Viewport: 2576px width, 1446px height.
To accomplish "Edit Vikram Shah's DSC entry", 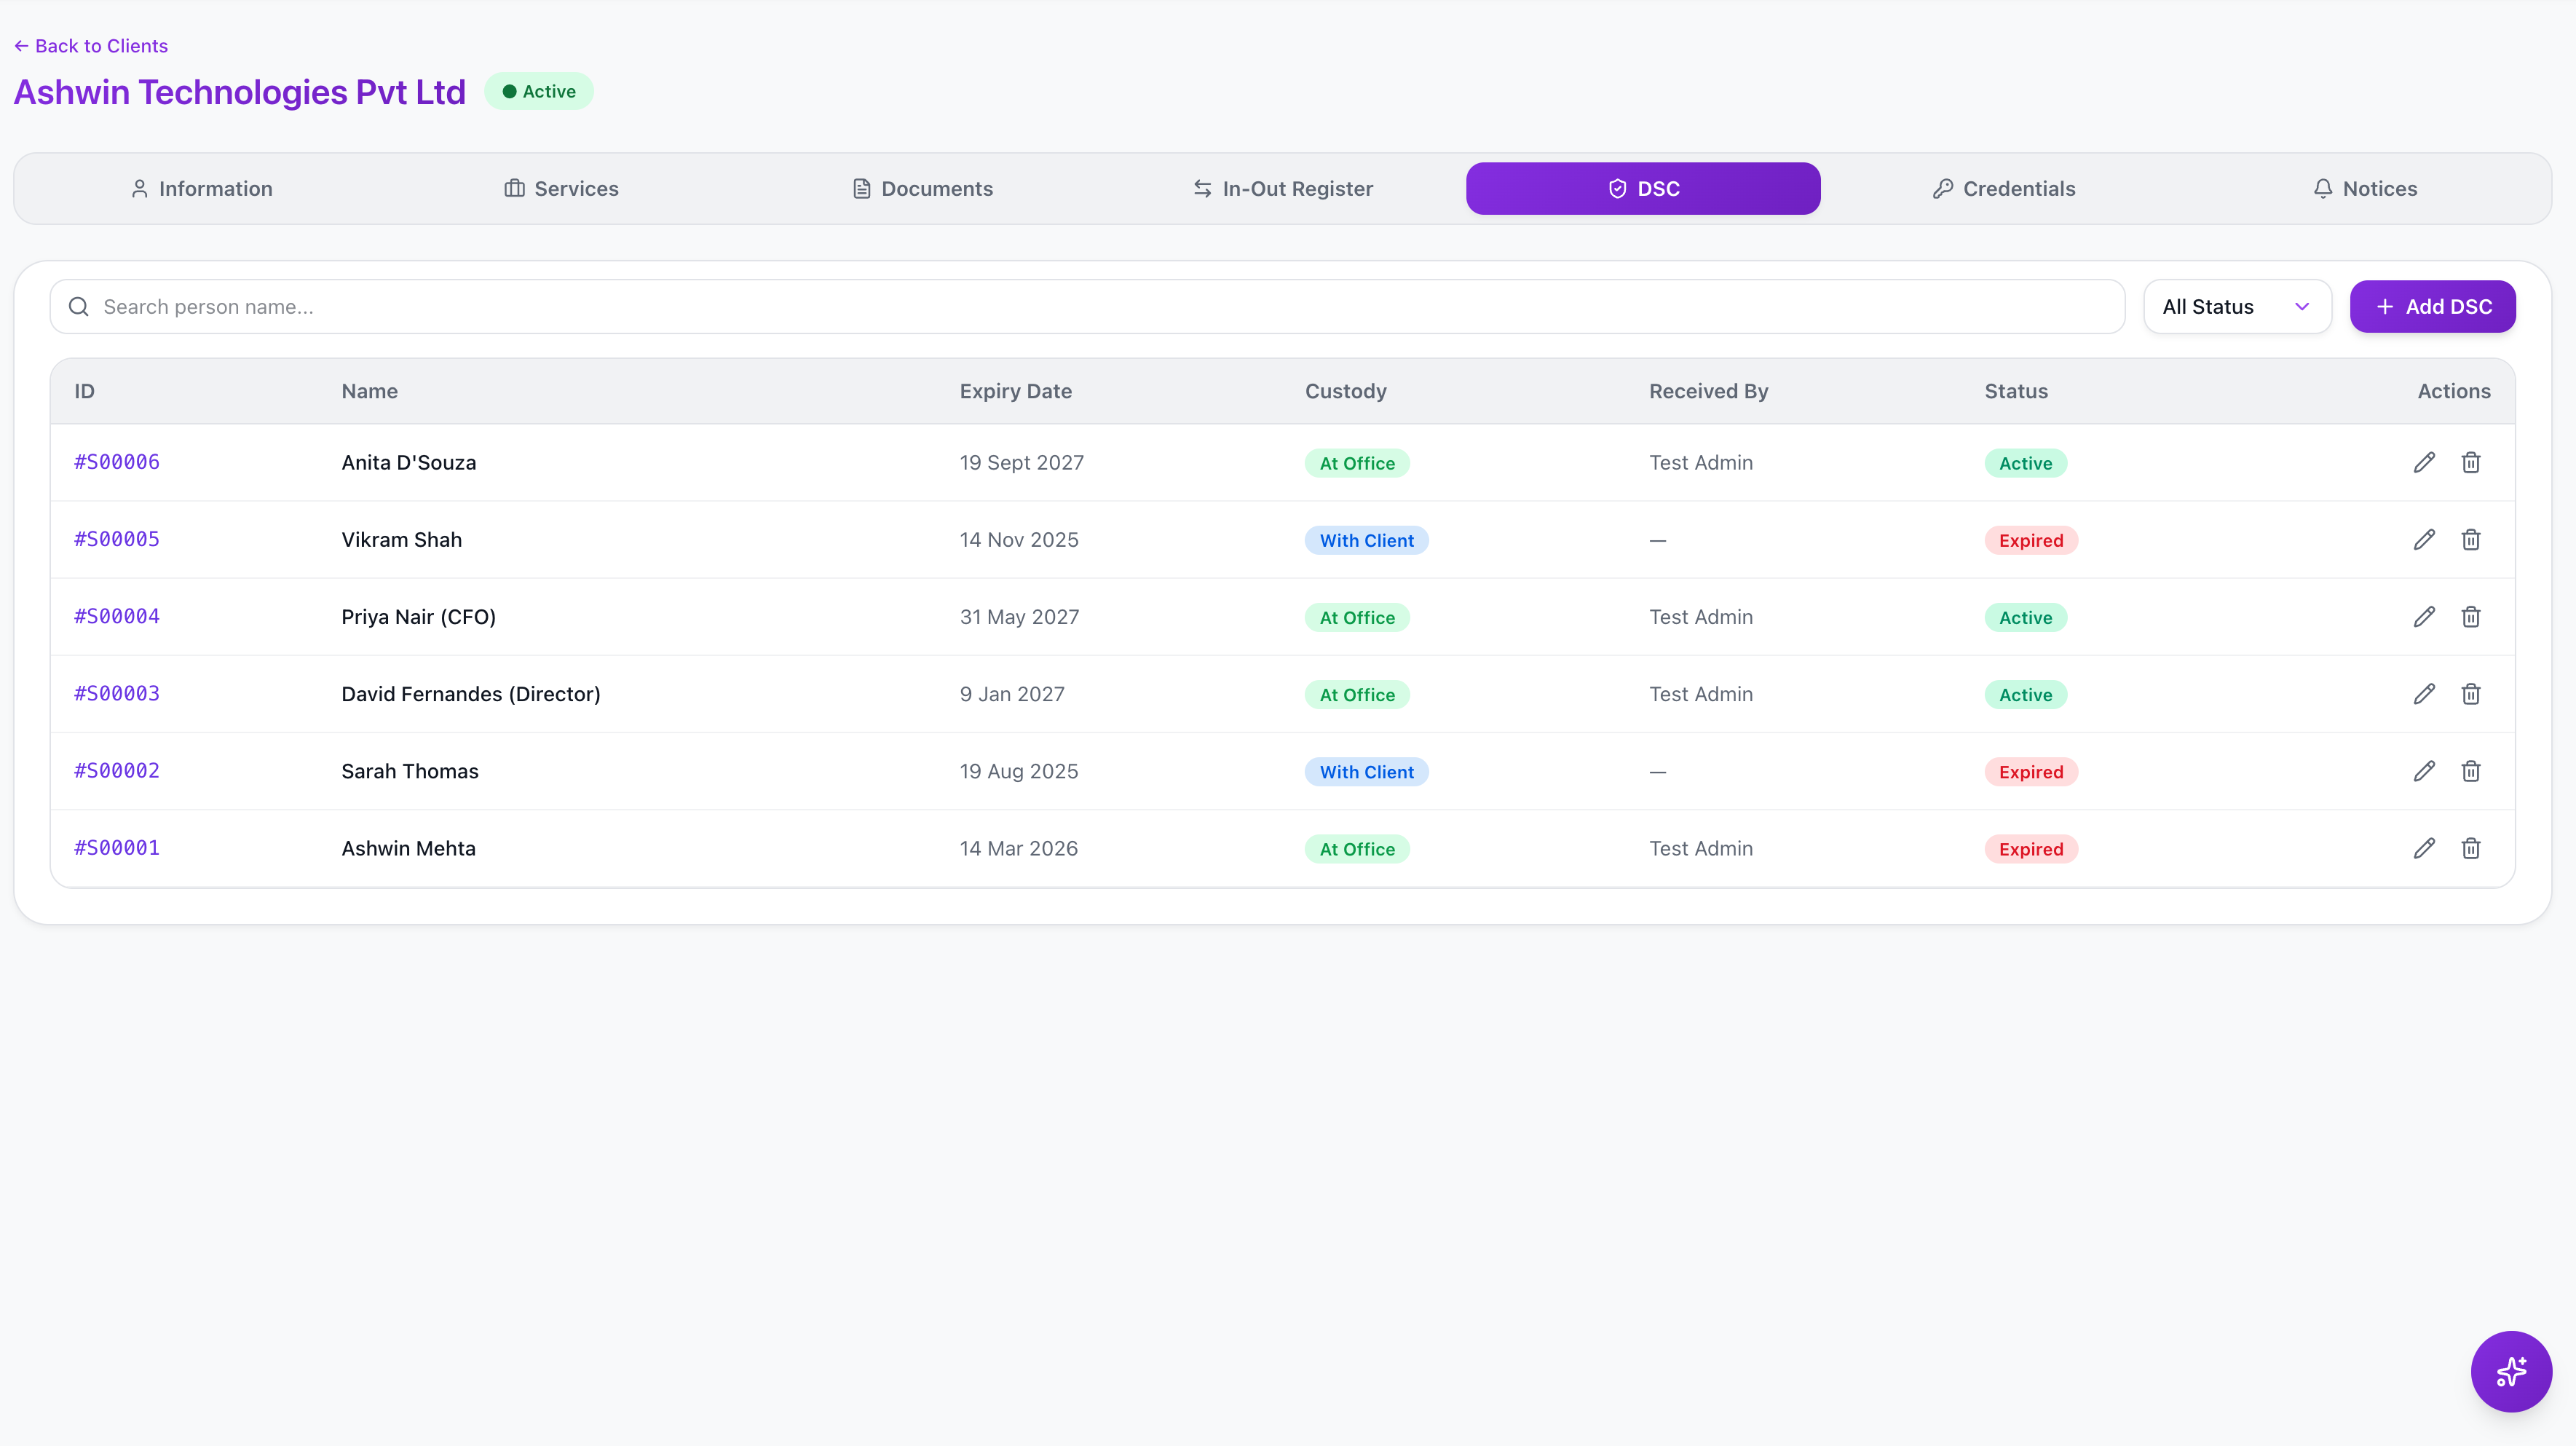I will (2424, 540).
